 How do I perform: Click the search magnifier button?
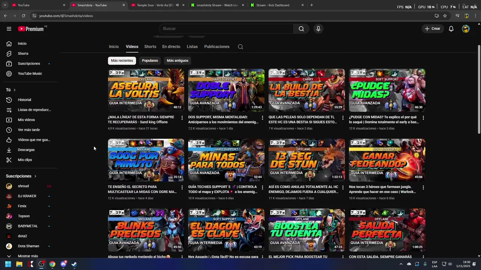click(301, 29)
